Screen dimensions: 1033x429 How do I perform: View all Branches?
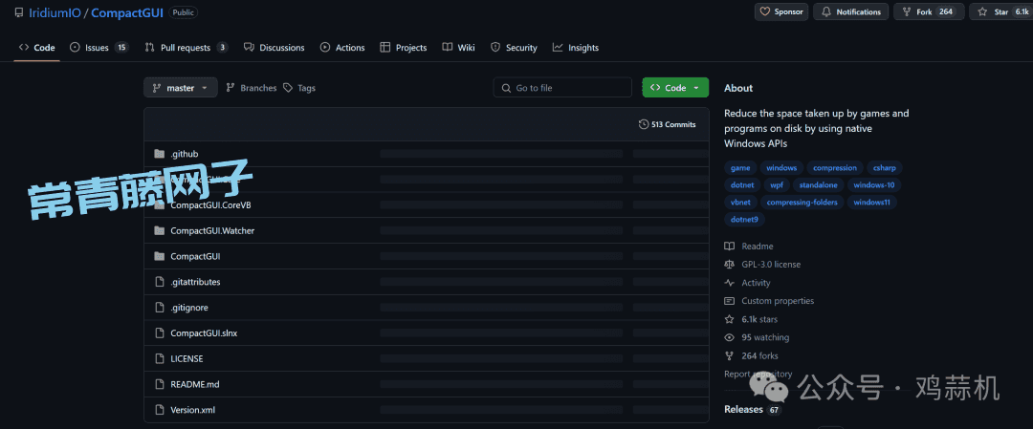[252, 88]
